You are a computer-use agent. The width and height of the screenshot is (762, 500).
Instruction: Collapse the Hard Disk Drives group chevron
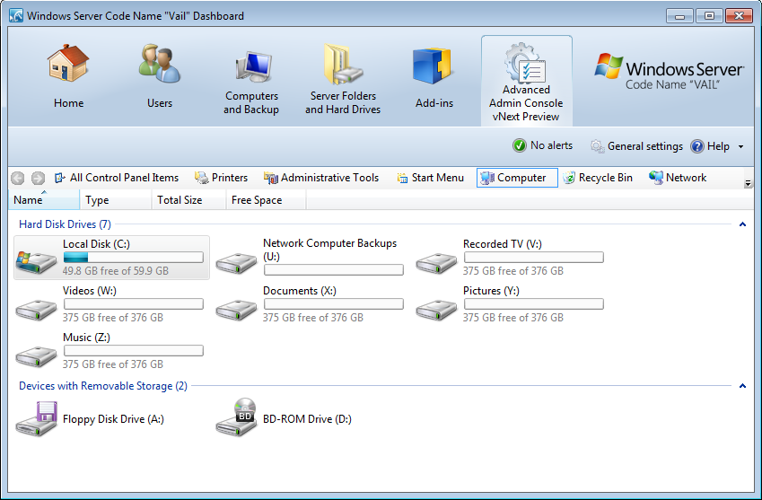(742, 224)
